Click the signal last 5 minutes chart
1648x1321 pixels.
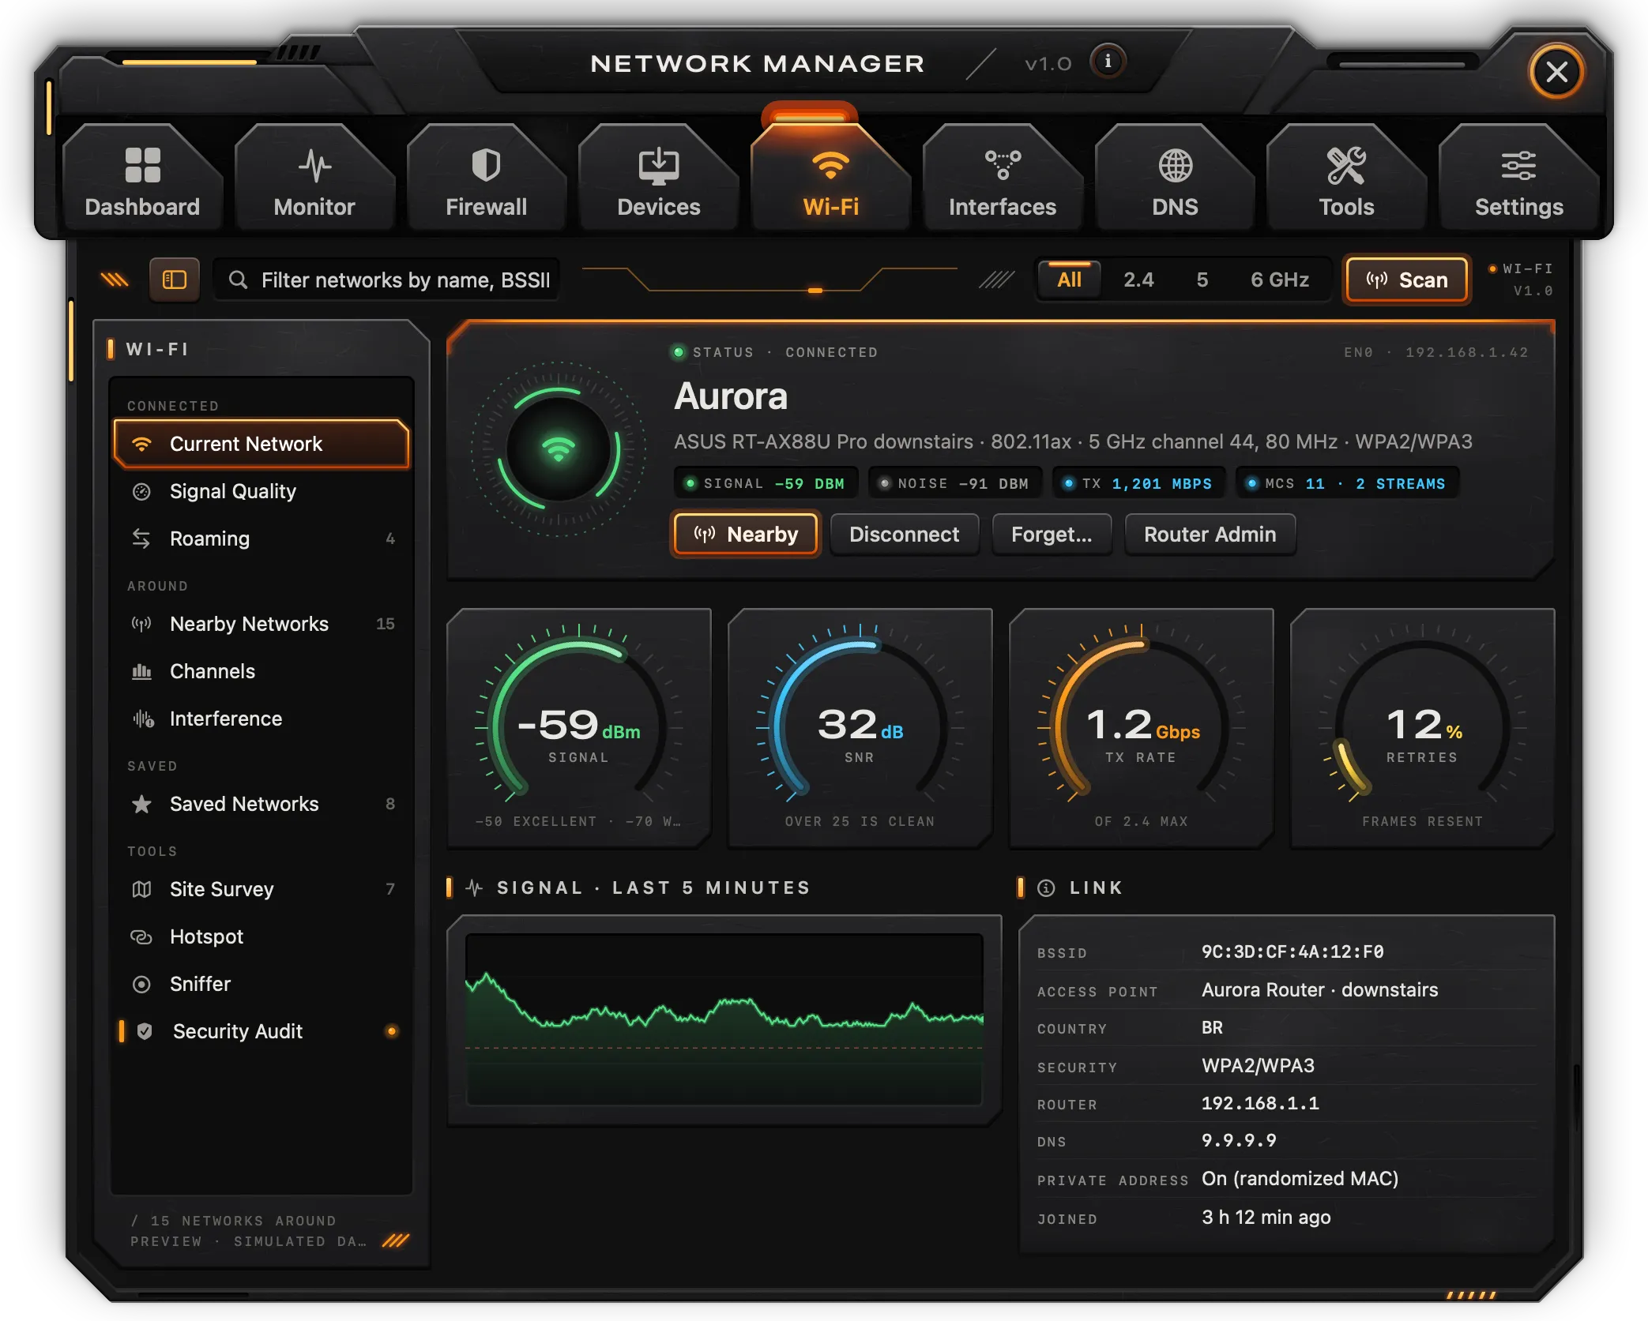724,1020
